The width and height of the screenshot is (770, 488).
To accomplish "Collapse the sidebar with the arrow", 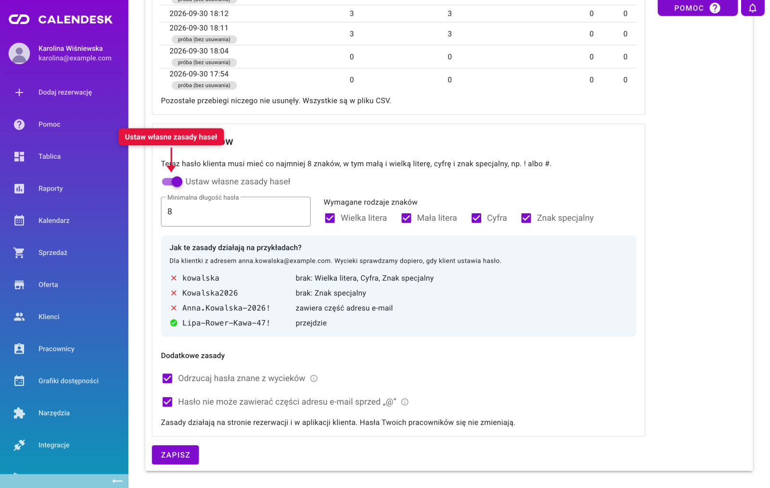I will pos(117,481).
